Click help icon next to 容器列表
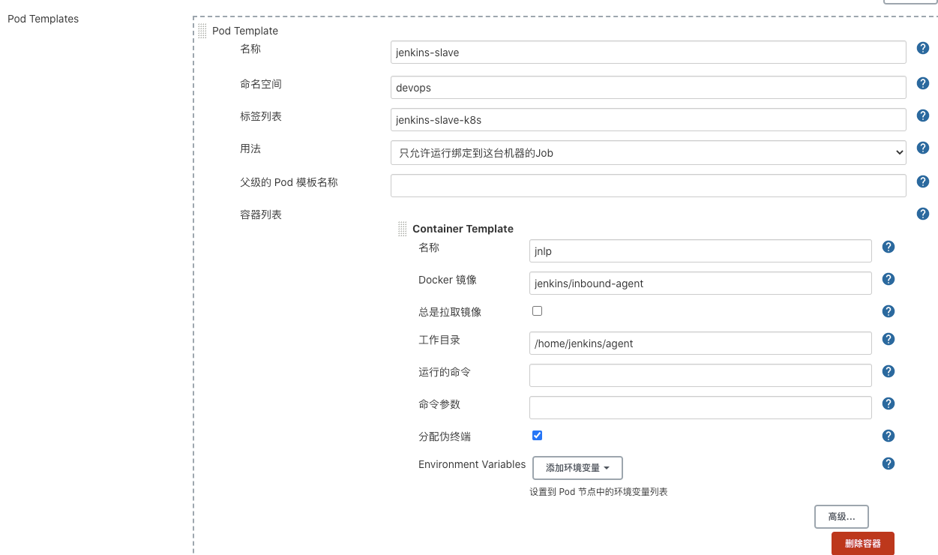 pyautogui.click(x=923, y=214)
